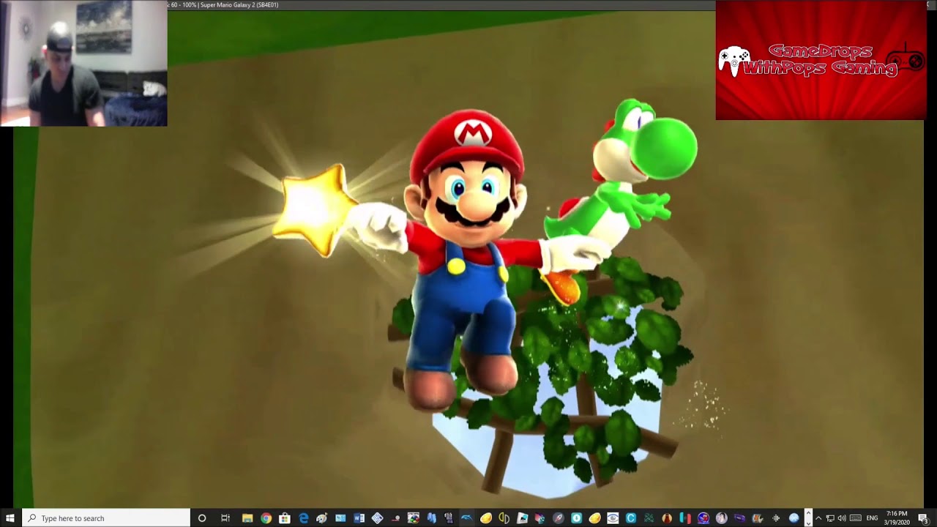Switch input language via ENG indicator

(872, 518)
